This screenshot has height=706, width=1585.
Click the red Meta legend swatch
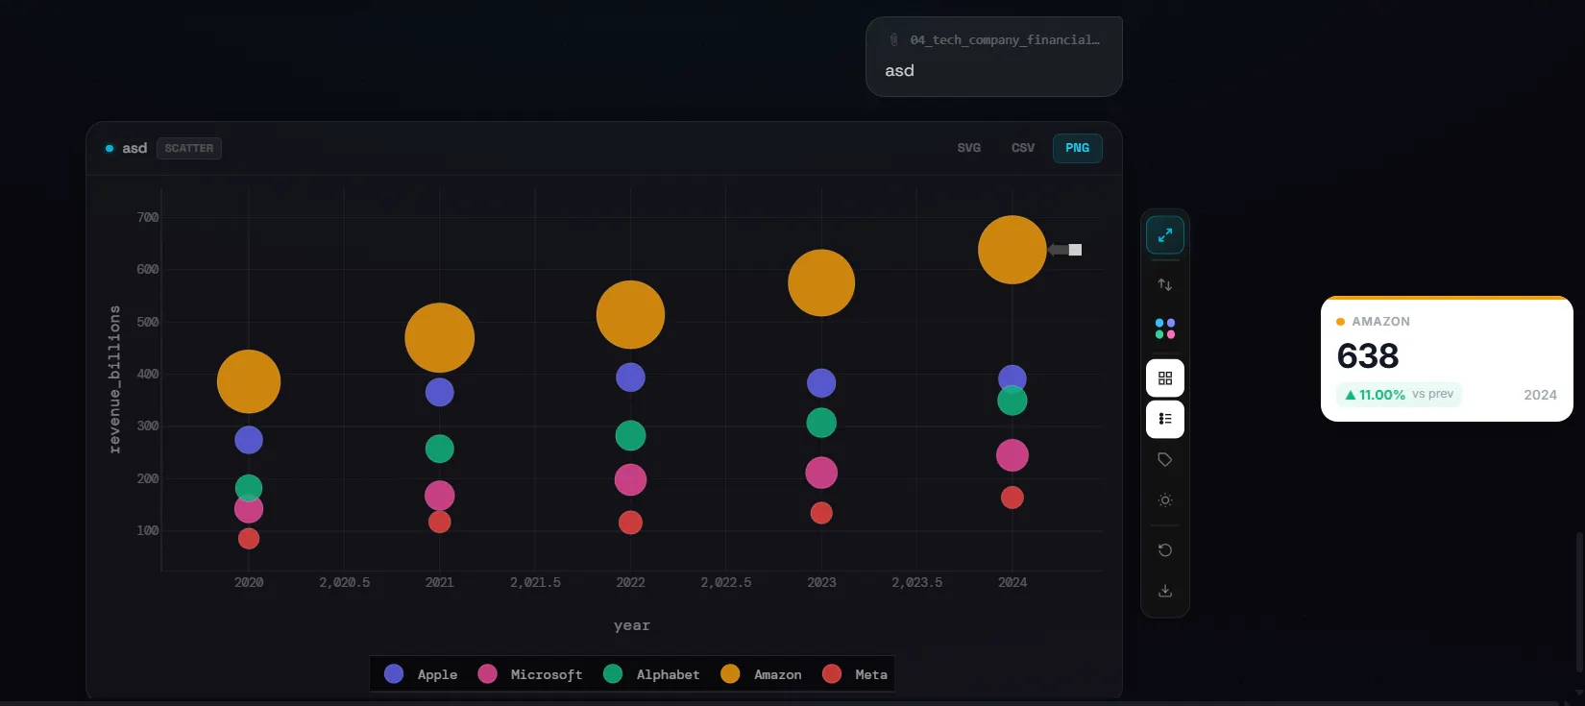[x=832, y=674]
